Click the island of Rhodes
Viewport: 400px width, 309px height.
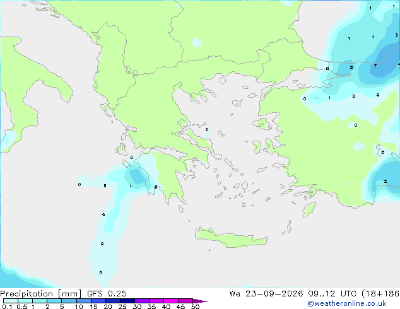click(x=309, y=209)
